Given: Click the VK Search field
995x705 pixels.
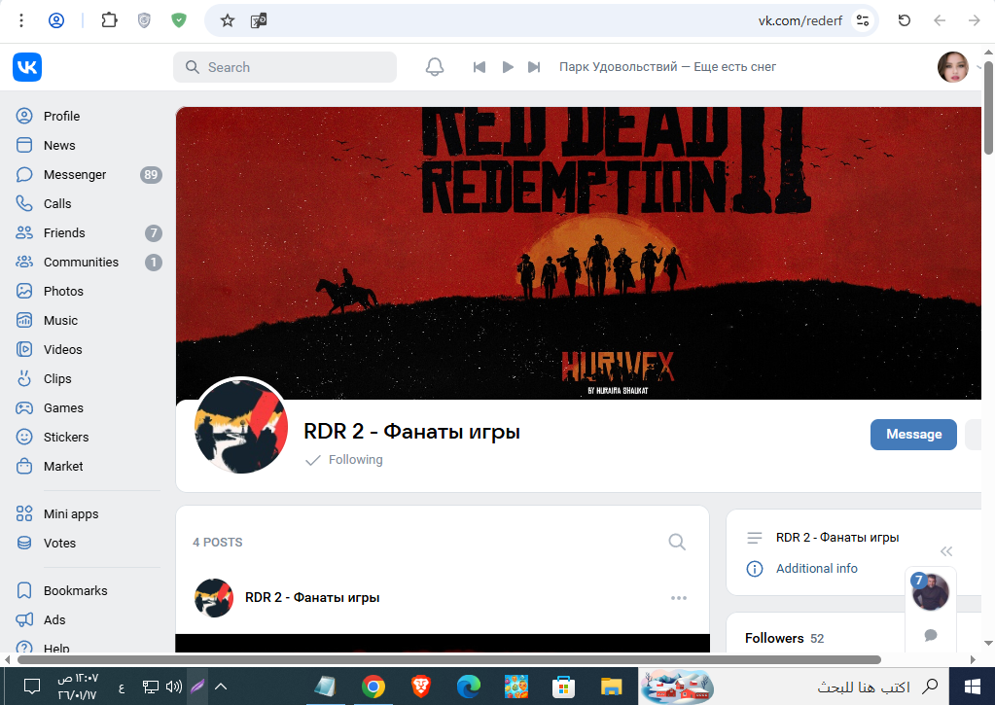Looking at the screenshot, I should click(x=285, y=67).
